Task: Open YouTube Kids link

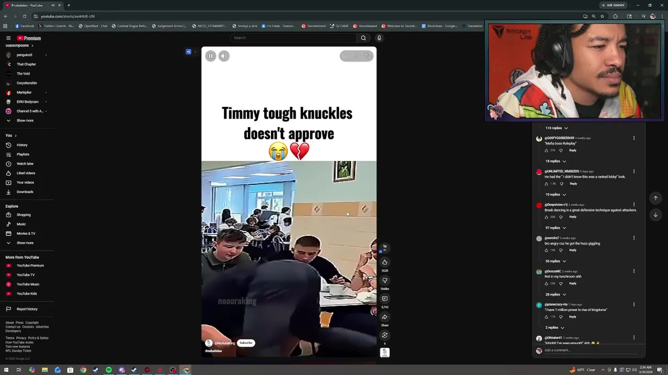Action: [x=27, y=294]
